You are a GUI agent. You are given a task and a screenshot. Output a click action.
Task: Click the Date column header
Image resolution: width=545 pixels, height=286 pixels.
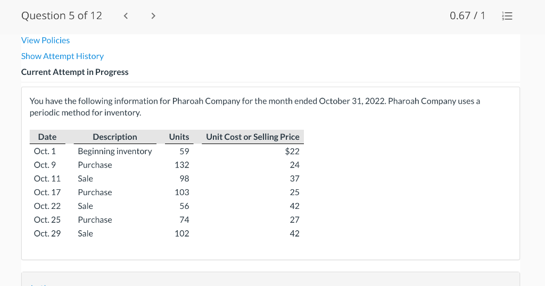pyautogui.click(x=47, y=137)
